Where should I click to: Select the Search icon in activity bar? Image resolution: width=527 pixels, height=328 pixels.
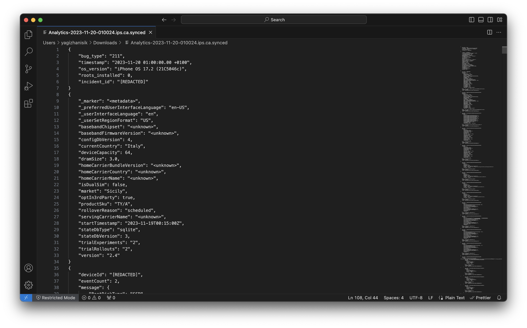click(28, 51)
